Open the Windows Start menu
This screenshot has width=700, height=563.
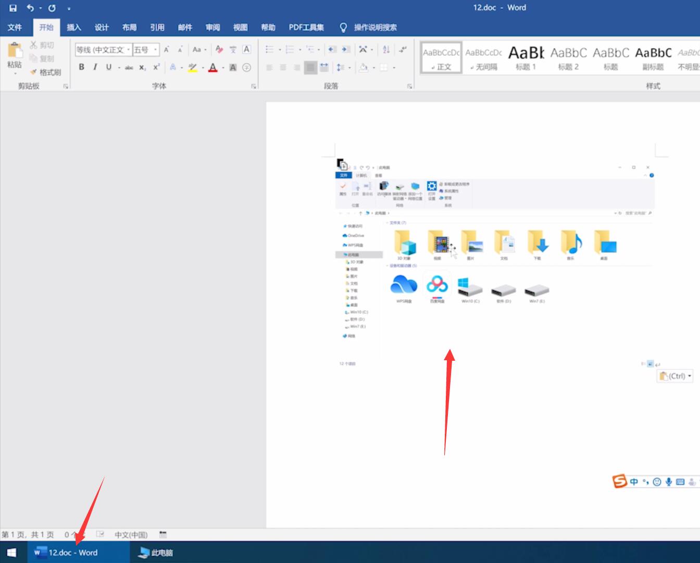pyautogui.click(x=11, y=553)
